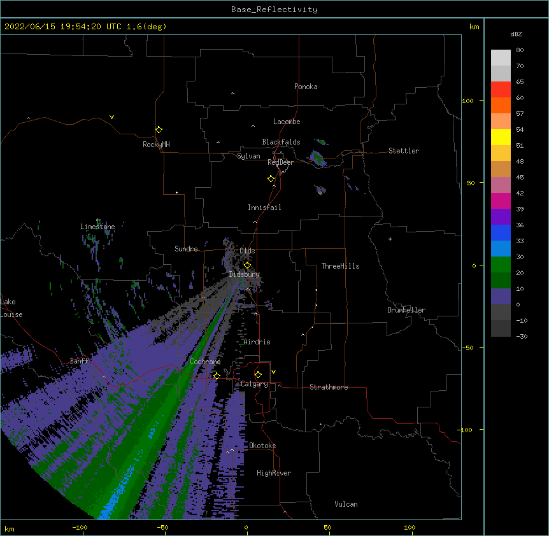Click the Strathmore town label
This screenshot has height=536, width=549.
(329, 387)
